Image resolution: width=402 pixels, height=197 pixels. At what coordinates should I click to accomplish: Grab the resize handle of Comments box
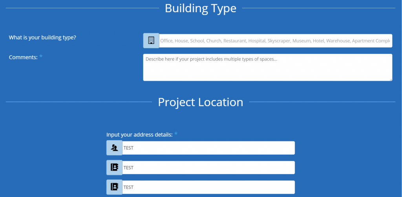pos(390,79)
